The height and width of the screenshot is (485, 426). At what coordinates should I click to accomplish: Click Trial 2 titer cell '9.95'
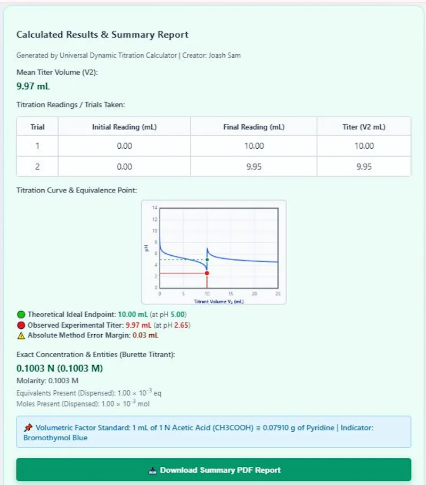point(364,167)
